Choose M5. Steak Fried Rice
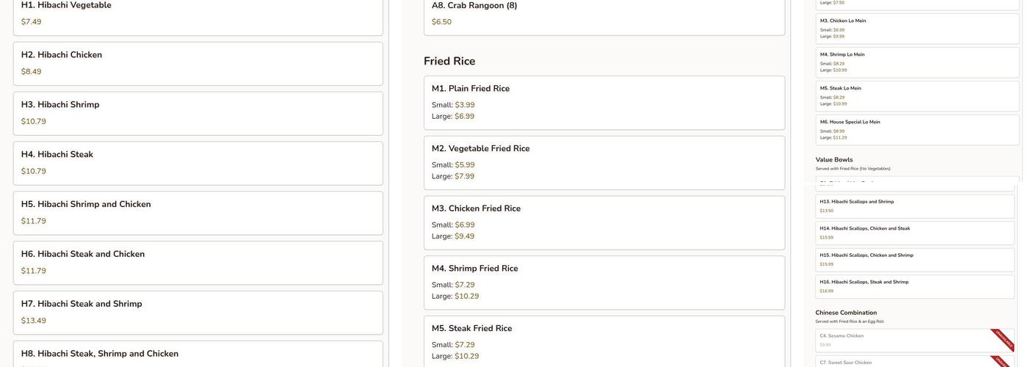The image size is (1028, 367). (x=604, y=341)
